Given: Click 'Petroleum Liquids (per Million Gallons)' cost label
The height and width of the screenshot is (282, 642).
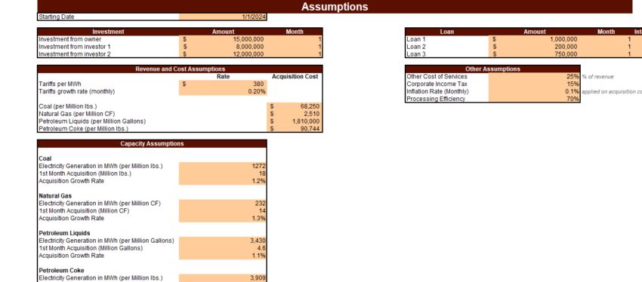Looking at the screenshot, I should (x=92, y=121).
